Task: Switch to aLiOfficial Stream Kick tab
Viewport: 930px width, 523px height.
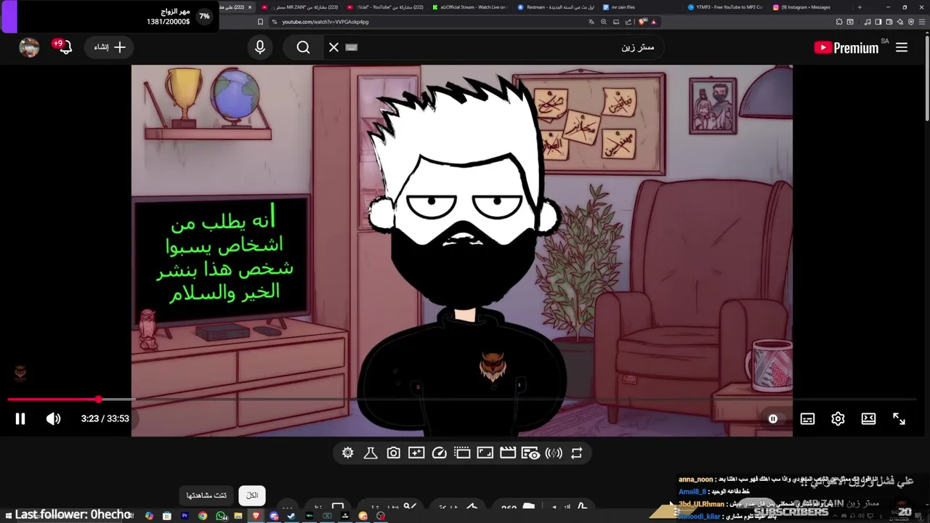Action: pyautogui.click(x=470, y=7)
